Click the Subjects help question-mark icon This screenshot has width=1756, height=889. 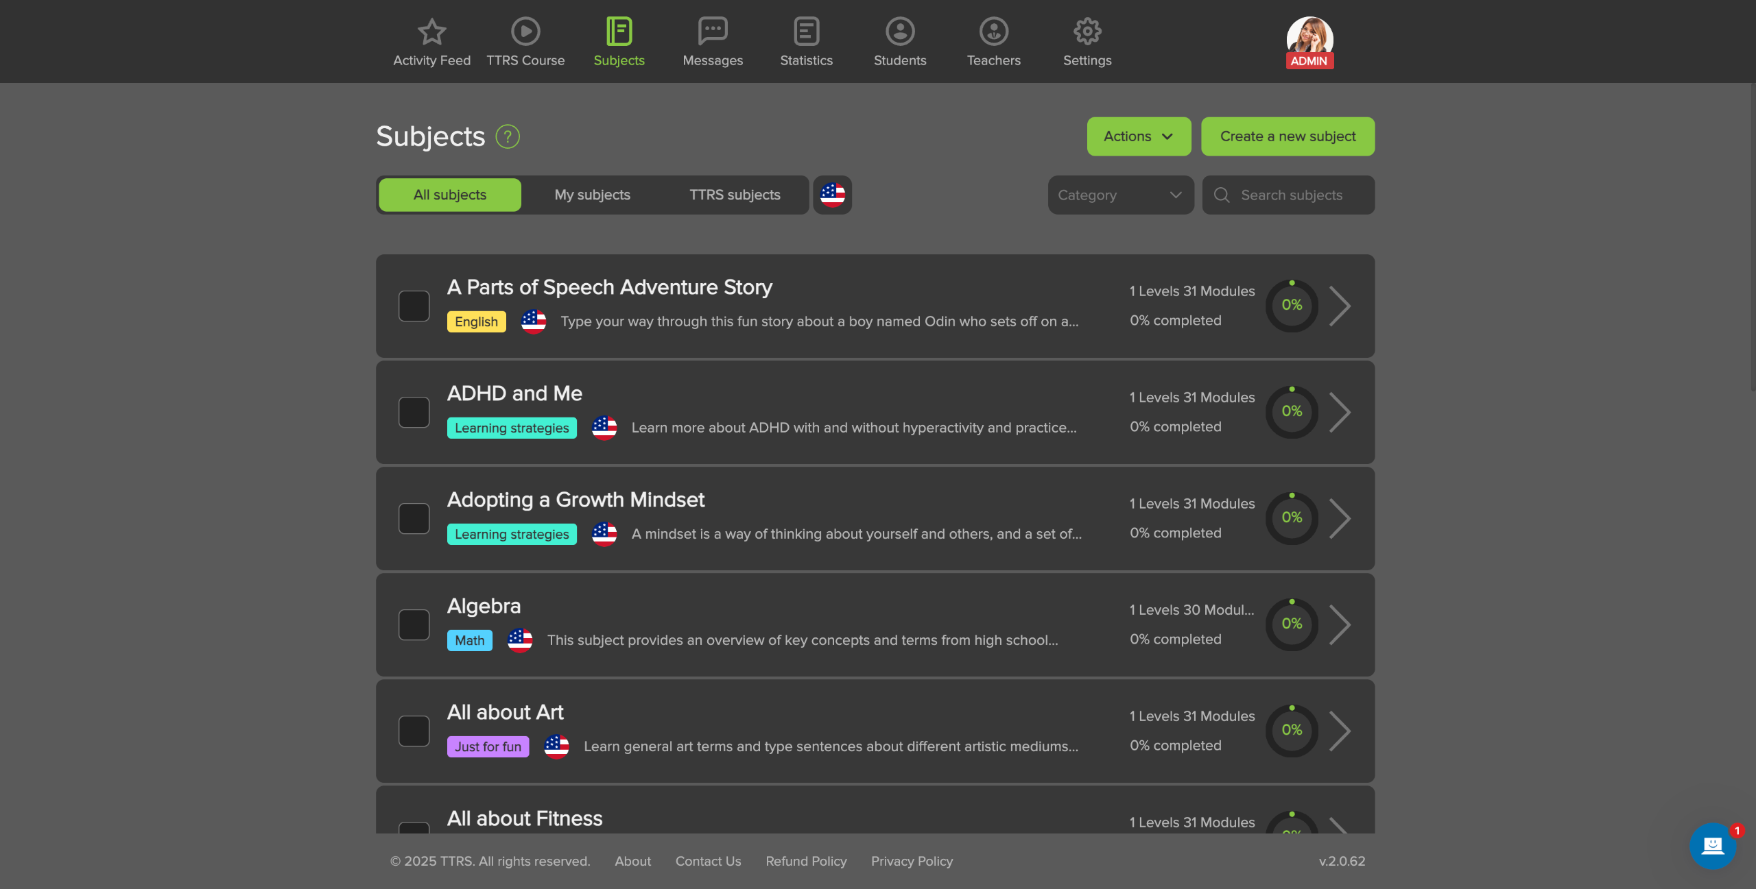(x=508, y=136)
